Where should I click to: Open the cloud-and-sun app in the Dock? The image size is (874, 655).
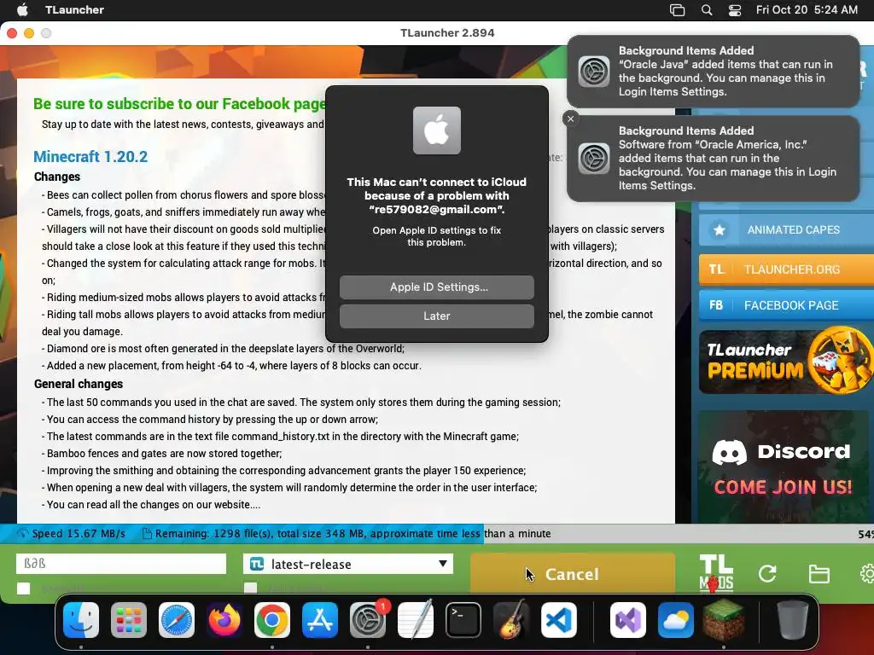[676, 620]
